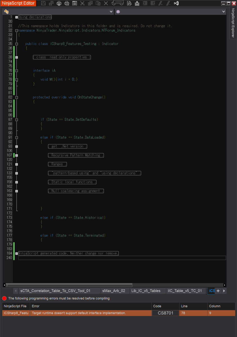Expand the get .Net version region
The image size is (237, 337).
pyautogui.click(x=17, y=147)
